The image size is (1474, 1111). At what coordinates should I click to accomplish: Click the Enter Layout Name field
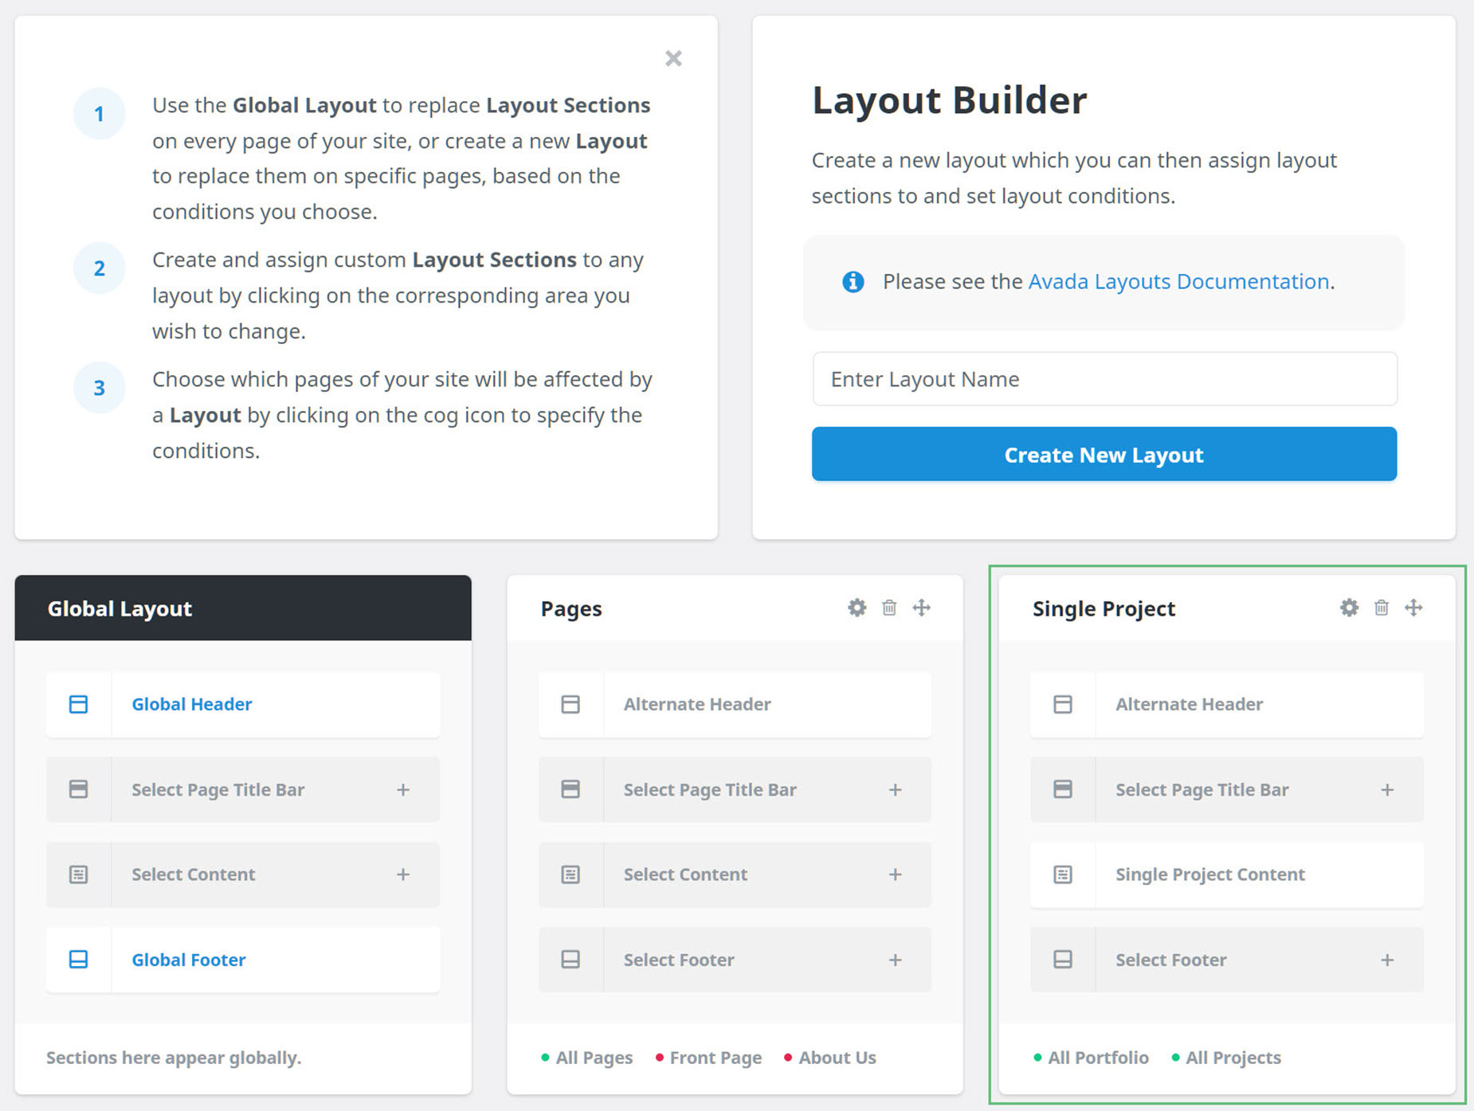pyautogui.click(x=1104, y=379)
